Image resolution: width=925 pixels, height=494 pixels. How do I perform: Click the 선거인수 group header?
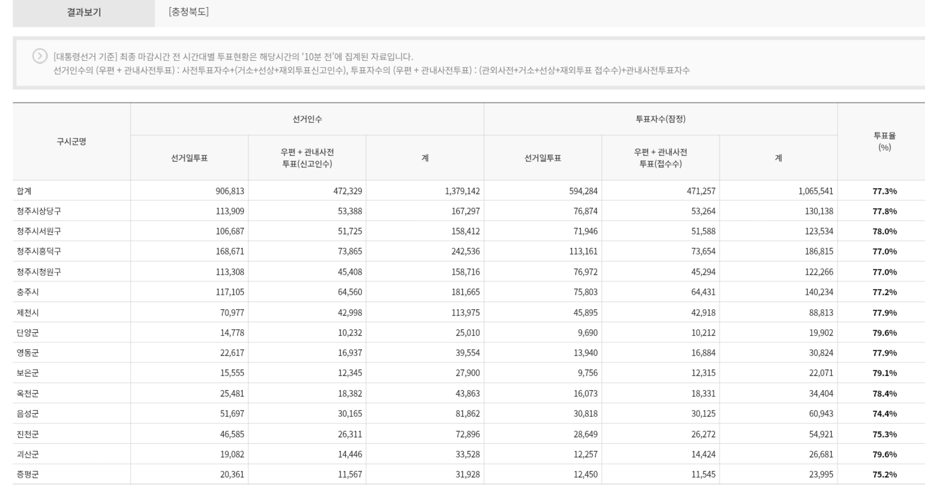point(307,119)
